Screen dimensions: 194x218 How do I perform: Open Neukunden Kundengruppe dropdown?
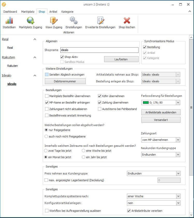click(161, 155)
